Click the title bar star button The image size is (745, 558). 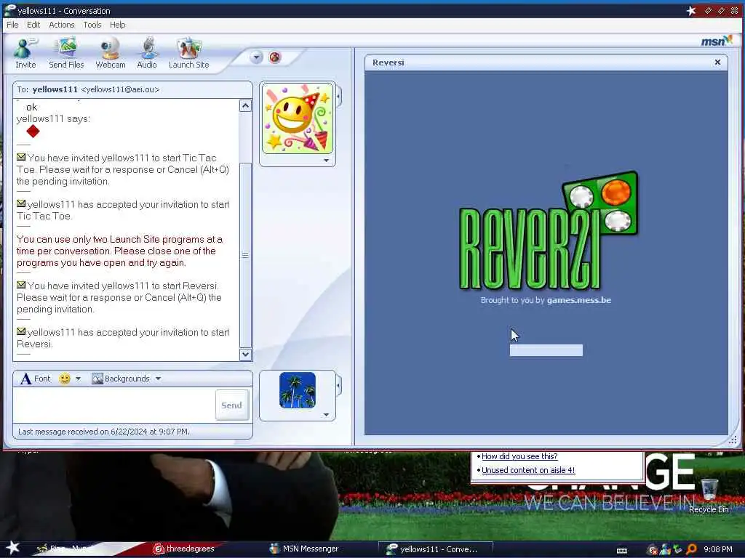[x=691, y=10]
